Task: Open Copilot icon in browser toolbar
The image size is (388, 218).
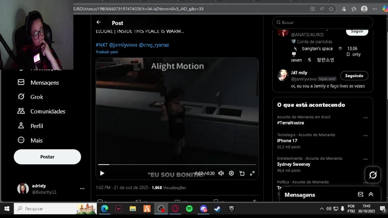Action: pos(385,9)
